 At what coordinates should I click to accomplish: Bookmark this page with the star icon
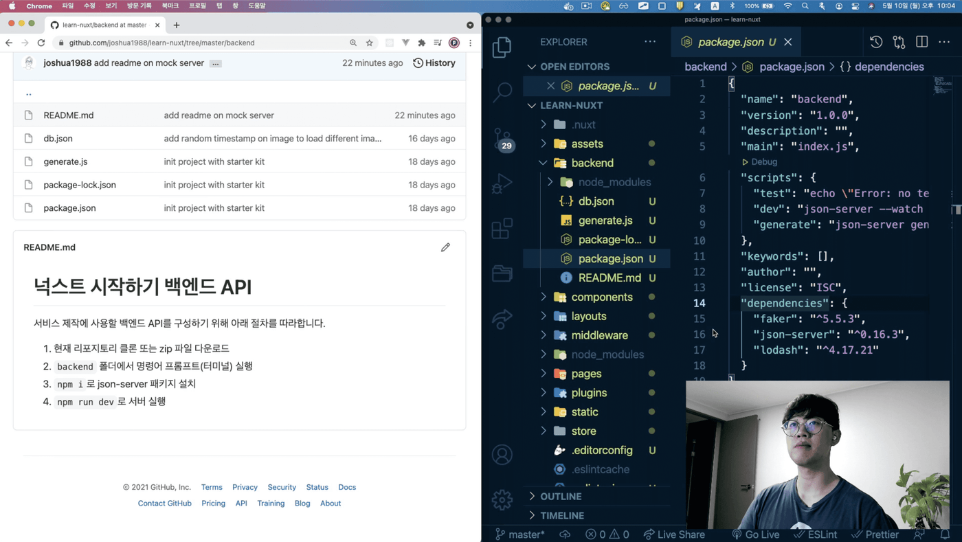pos(370,43)
